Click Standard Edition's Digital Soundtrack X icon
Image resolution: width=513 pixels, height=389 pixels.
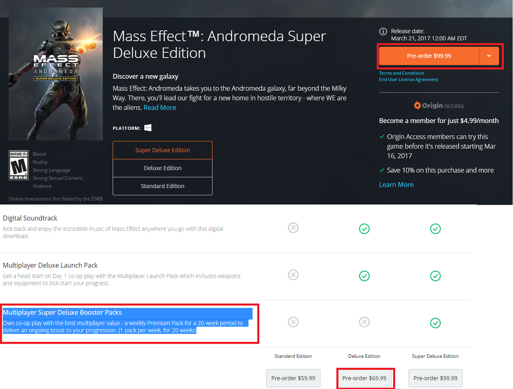[293, 228]
